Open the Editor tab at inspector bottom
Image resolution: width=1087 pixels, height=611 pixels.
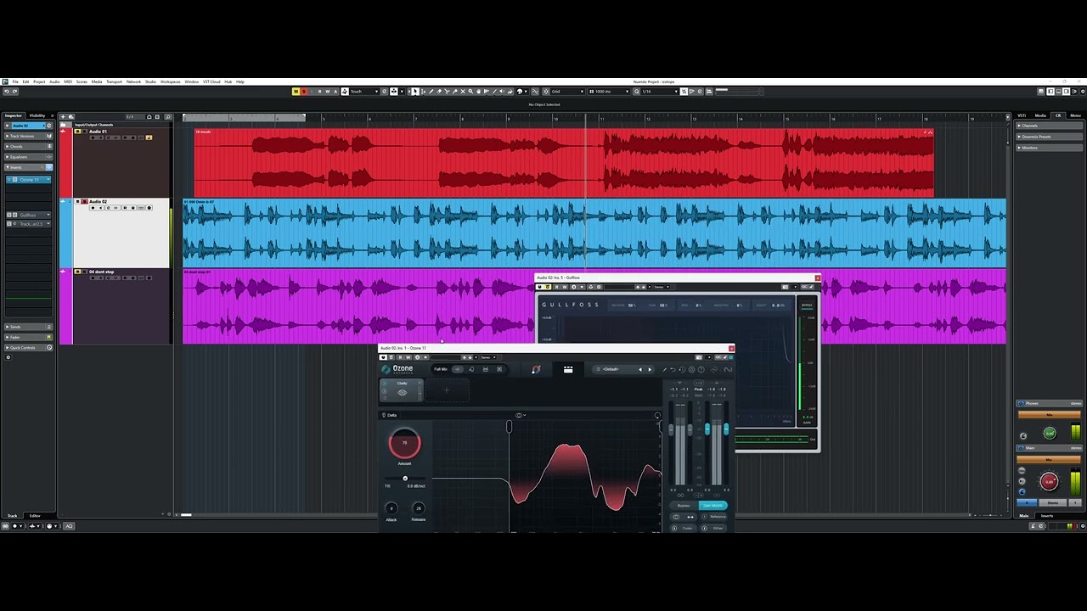pyautogui.click(x=35, y=515)
